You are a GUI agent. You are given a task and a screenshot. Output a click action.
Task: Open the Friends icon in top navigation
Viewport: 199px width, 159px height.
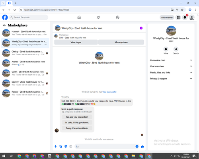coord(98,17)
